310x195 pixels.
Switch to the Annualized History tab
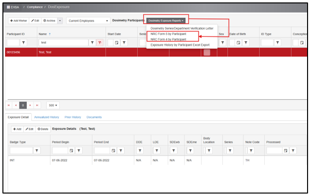coord(47,117)
